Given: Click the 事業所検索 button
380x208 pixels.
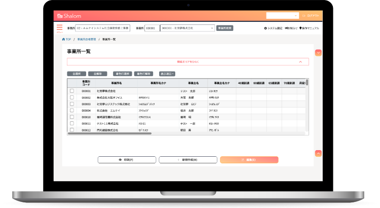Looking at the screenshot, I should (x=224, y=28).
